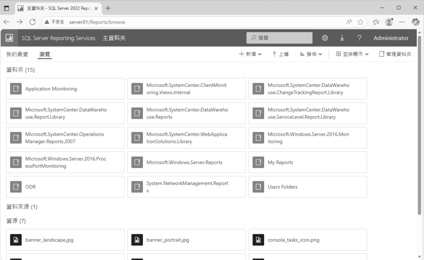Open the Administrator account menu
The image size is (424, 260).
(x=391, y=38)
